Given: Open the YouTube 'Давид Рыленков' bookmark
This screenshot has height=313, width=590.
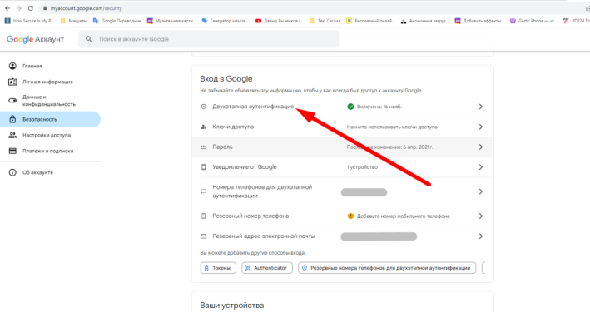Looking at the screenshot, I should (280, 21).
